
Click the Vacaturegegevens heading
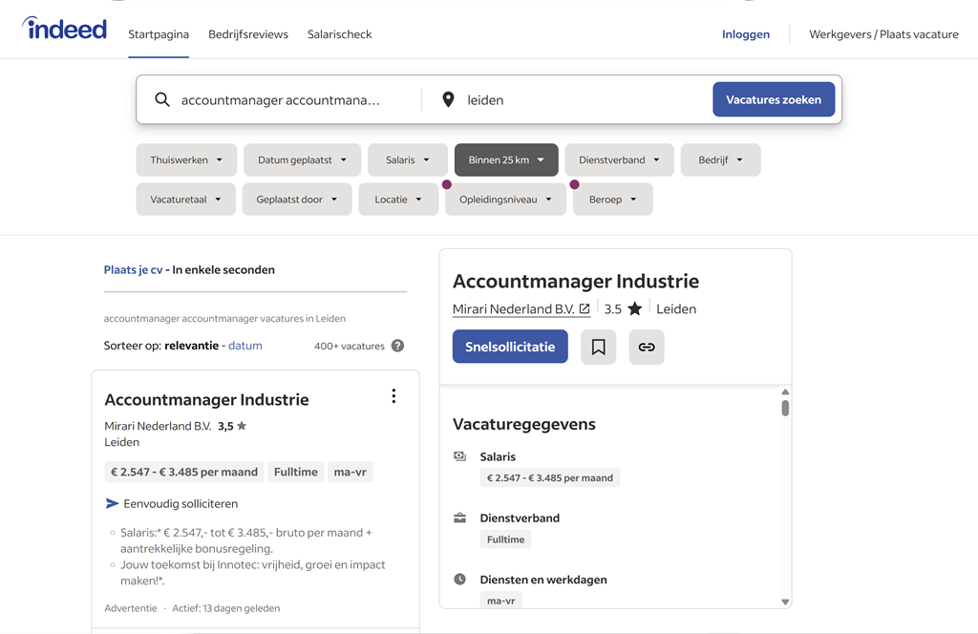(524, 424)
